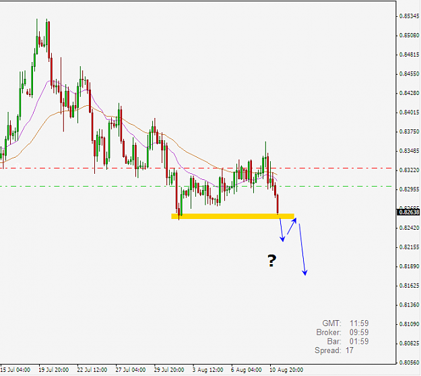Click the 0.81360 price axis label
The height and width of the screenshot is (376, 421).
coord(409,305)
